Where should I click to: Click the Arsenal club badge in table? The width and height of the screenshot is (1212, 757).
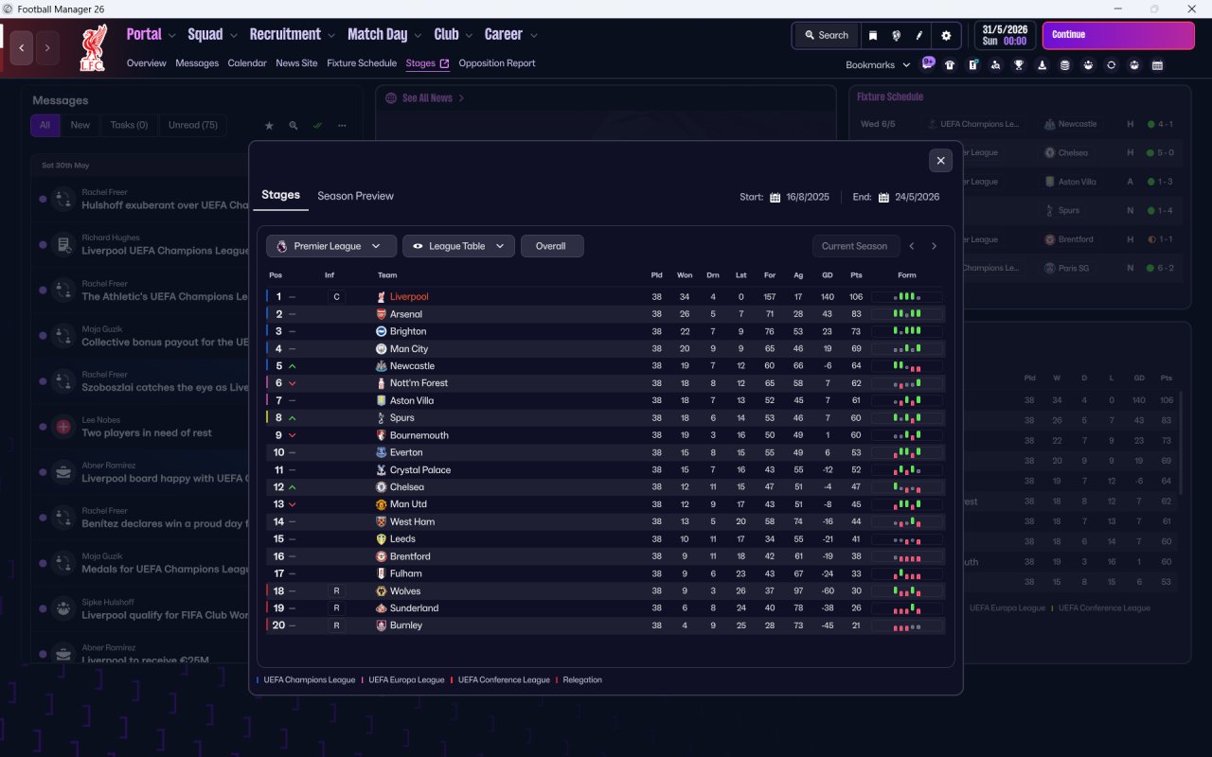click(382, 314)
